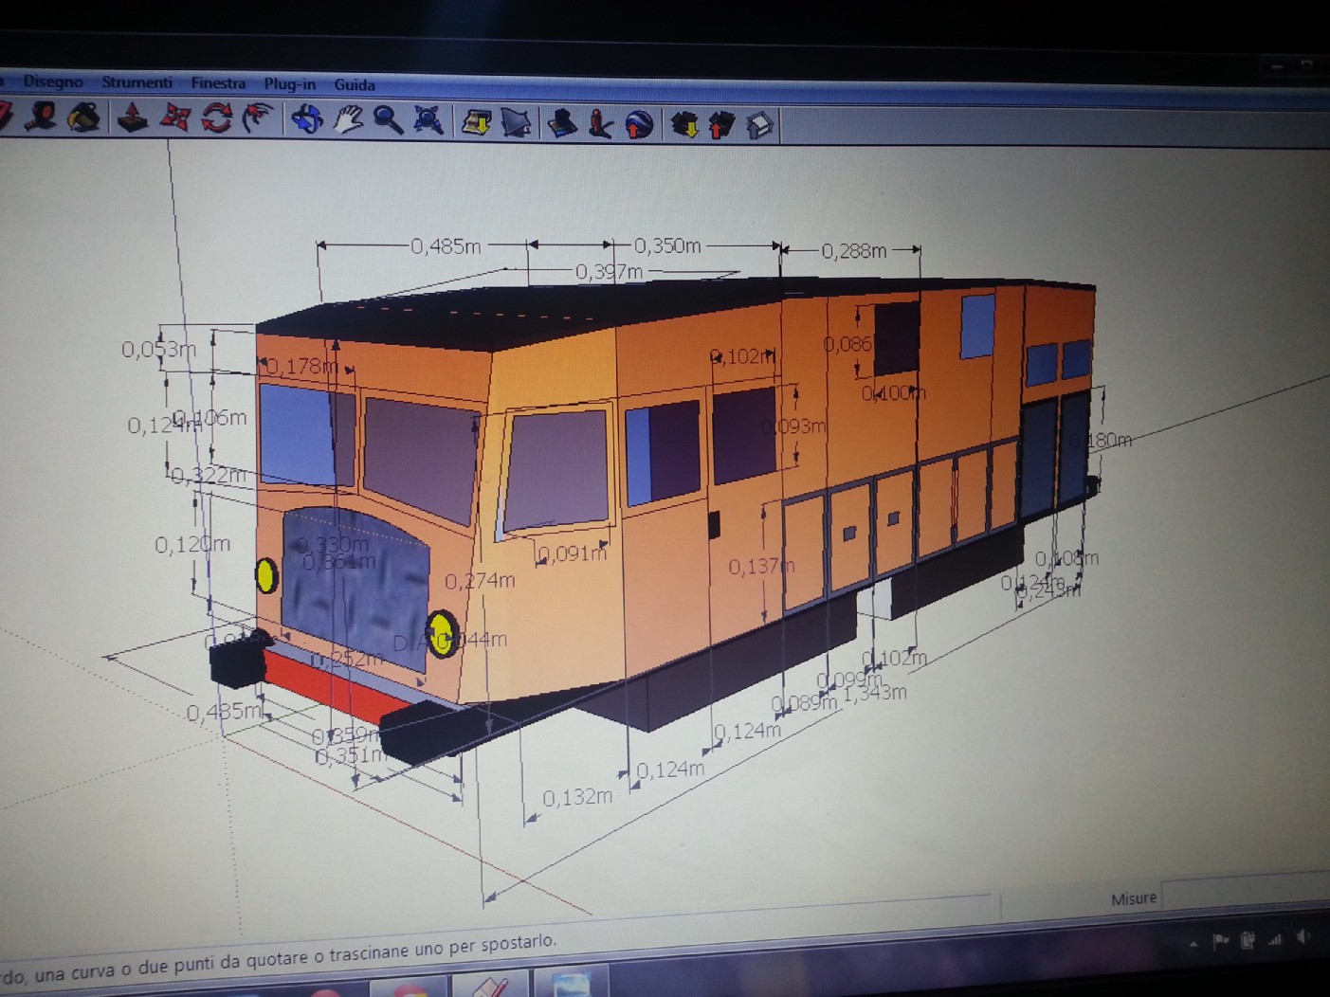The width and height of the screenshot is (1330, 997).
Task: Click the Zoom Extents icon
Action: tap(428, 121)
